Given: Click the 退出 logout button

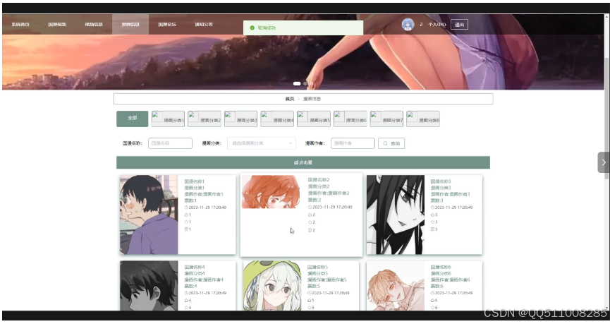Looking at the screenshot, I should [460, 25].
